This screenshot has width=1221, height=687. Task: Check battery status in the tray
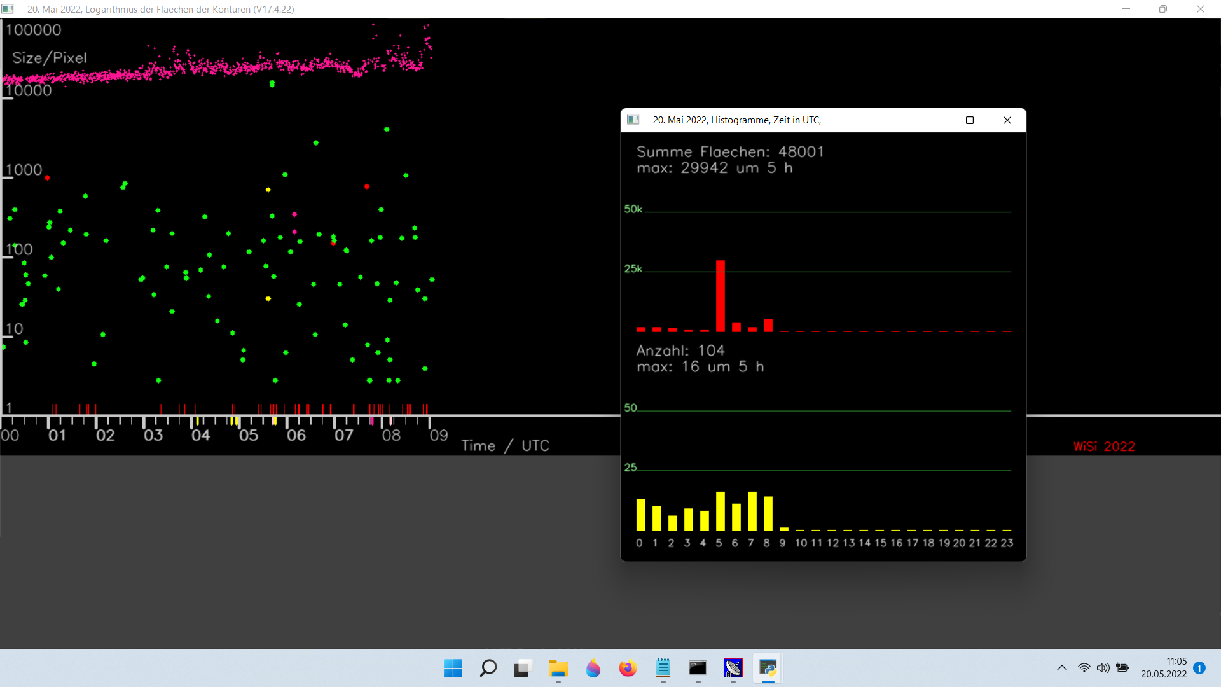[x=1122, y=668]
